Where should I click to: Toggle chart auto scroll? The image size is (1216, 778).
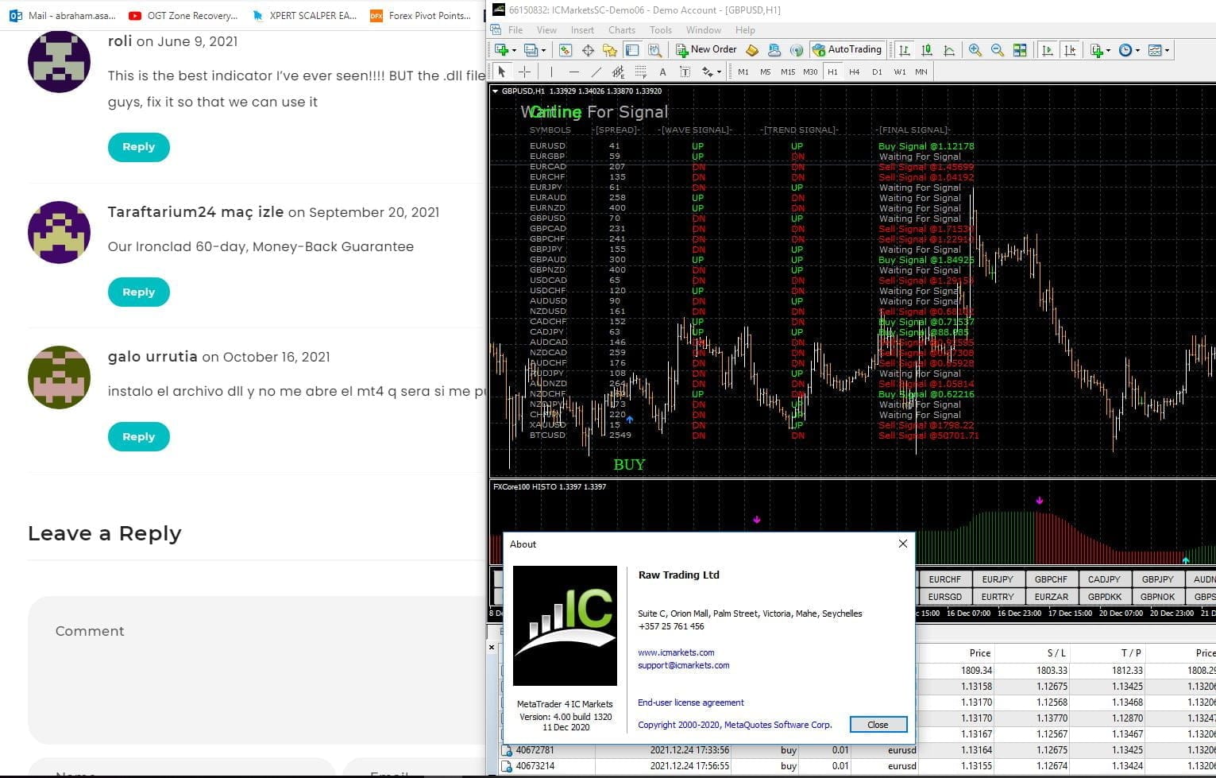pos(1048,50)
